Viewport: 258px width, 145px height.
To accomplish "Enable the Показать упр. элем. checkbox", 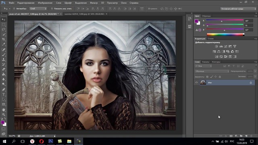I will (52, 8).
